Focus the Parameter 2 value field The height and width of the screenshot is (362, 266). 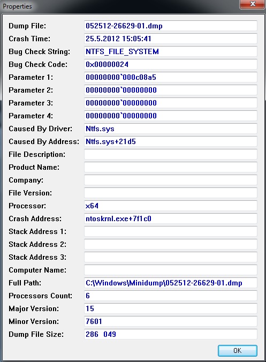pyautogui.click(x=171, y=90)
